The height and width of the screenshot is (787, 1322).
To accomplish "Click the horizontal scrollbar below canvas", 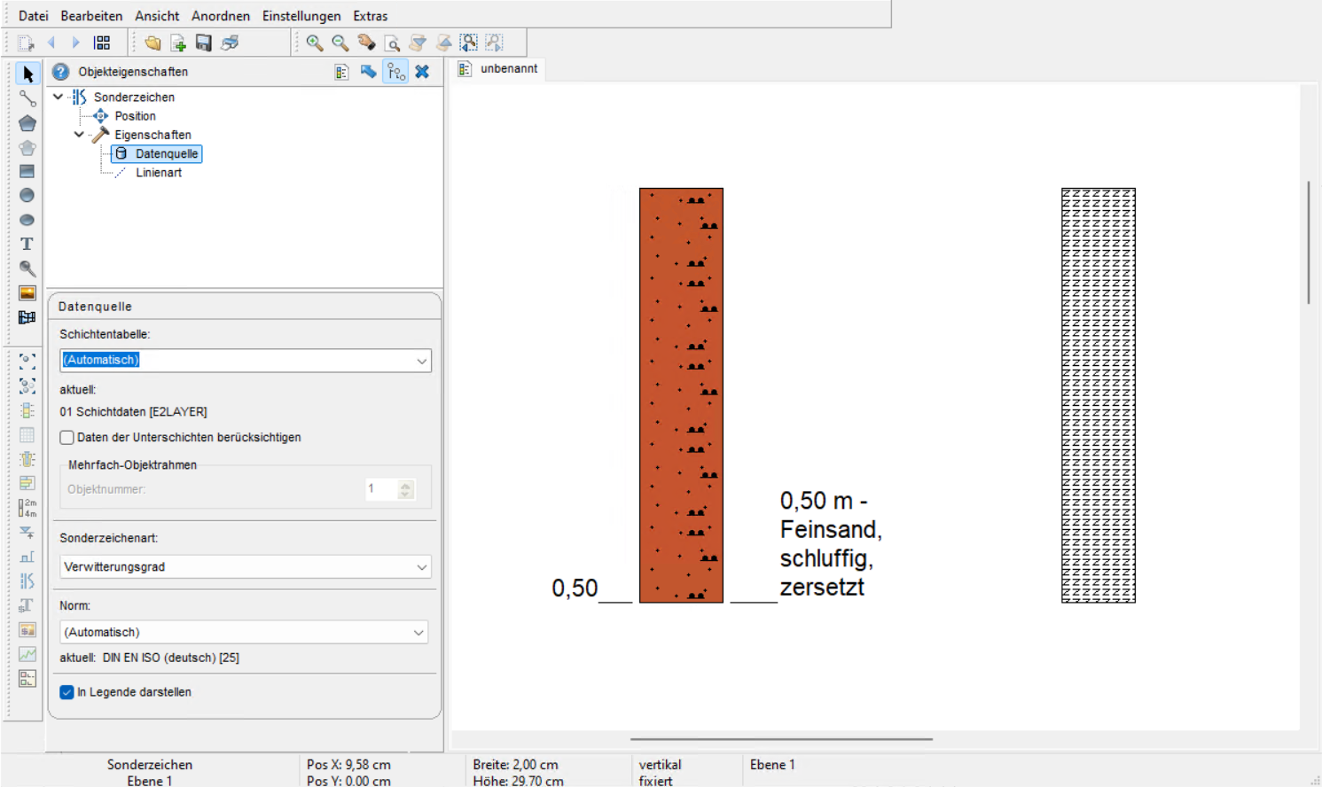I will (x=781, y=739).
